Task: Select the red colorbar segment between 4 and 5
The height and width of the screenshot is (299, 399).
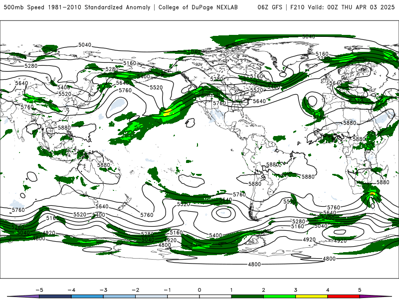Action: 344,297
